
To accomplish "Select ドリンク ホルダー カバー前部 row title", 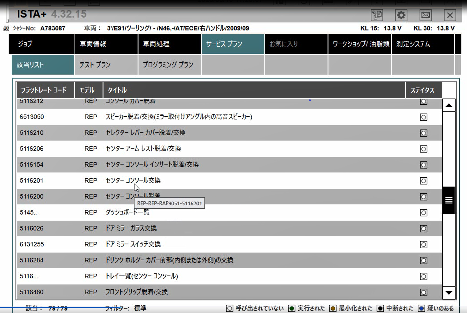I will point(169,260).
